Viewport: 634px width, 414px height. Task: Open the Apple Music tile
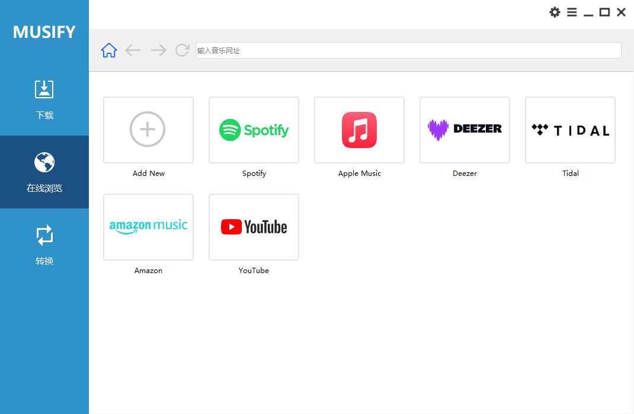pos(359,130)
